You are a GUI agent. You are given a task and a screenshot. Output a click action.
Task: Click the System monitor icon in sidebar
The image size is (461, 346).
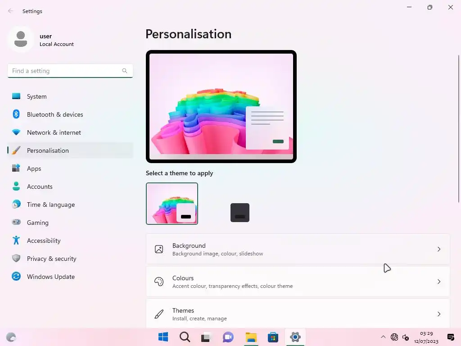click(x=16, y=96)
